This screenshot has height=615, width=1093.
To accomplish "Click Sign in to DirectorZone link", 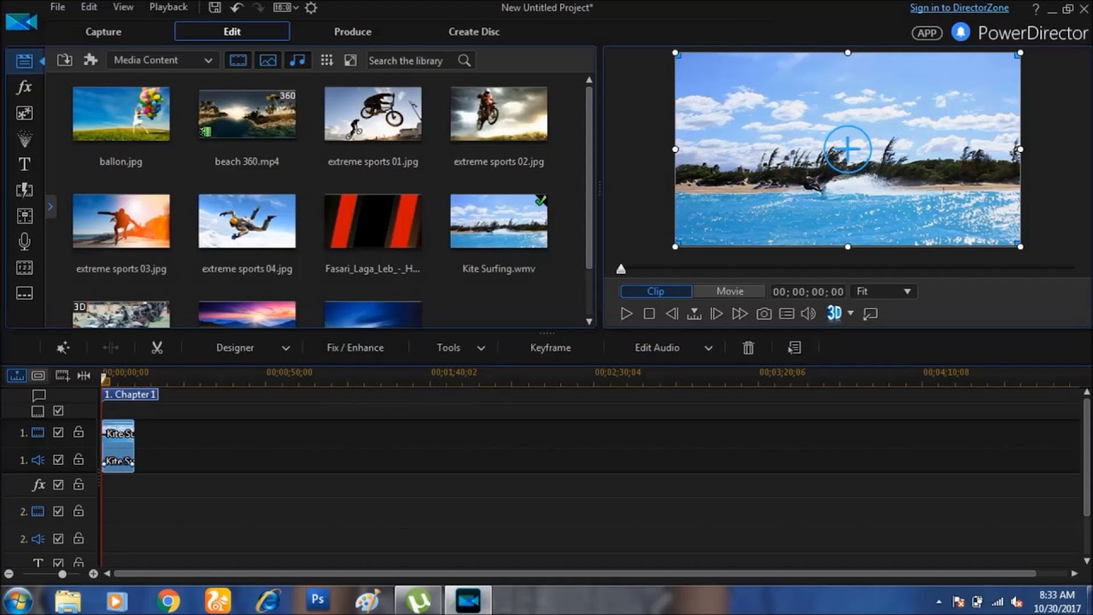I will [959, 8].
